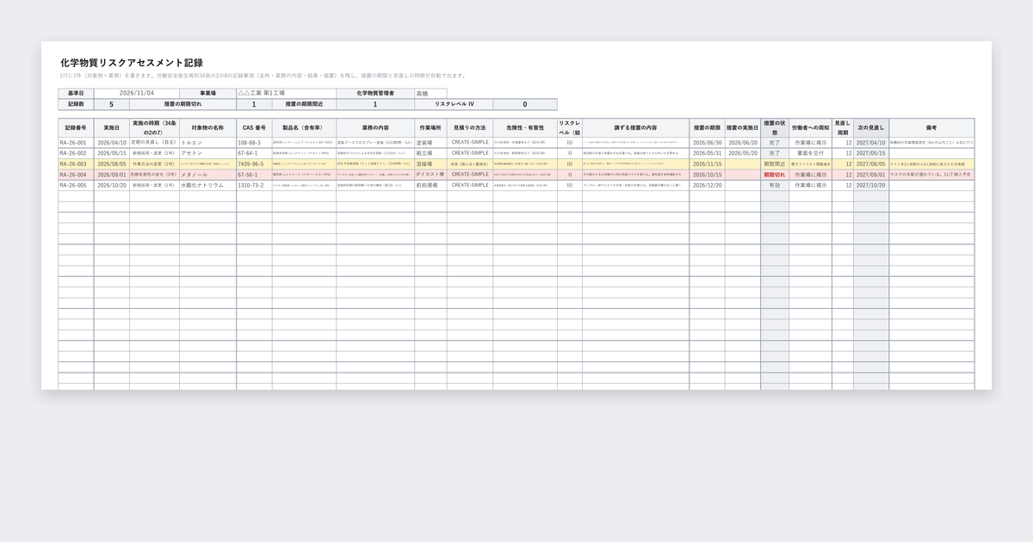1033x542 pixels.
Task: Click the deadline date 2026/12/20
Action: (707, 185)
